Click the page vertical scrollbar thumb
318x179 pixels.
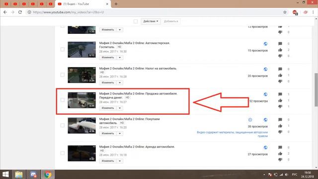(x=316, y=89)
